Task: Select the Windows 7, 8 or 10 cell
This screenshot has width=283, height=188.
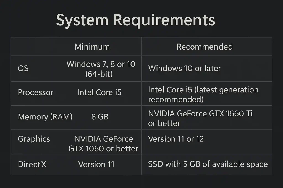Action: 101,69
